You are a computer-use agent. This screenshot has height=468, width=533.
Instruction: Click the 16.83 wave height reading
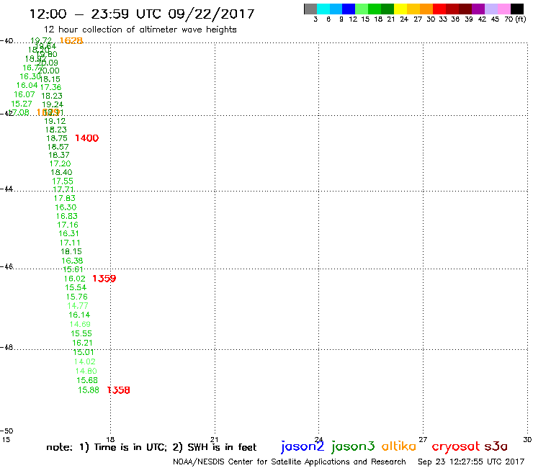(66, 216)
